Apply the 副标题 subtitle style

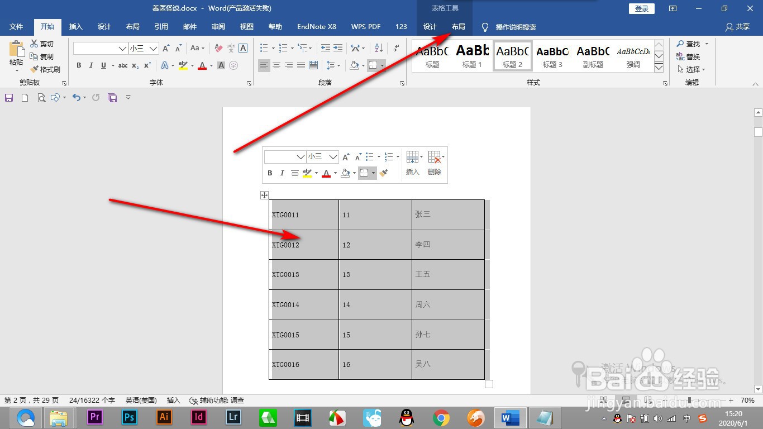pos(593,56)
